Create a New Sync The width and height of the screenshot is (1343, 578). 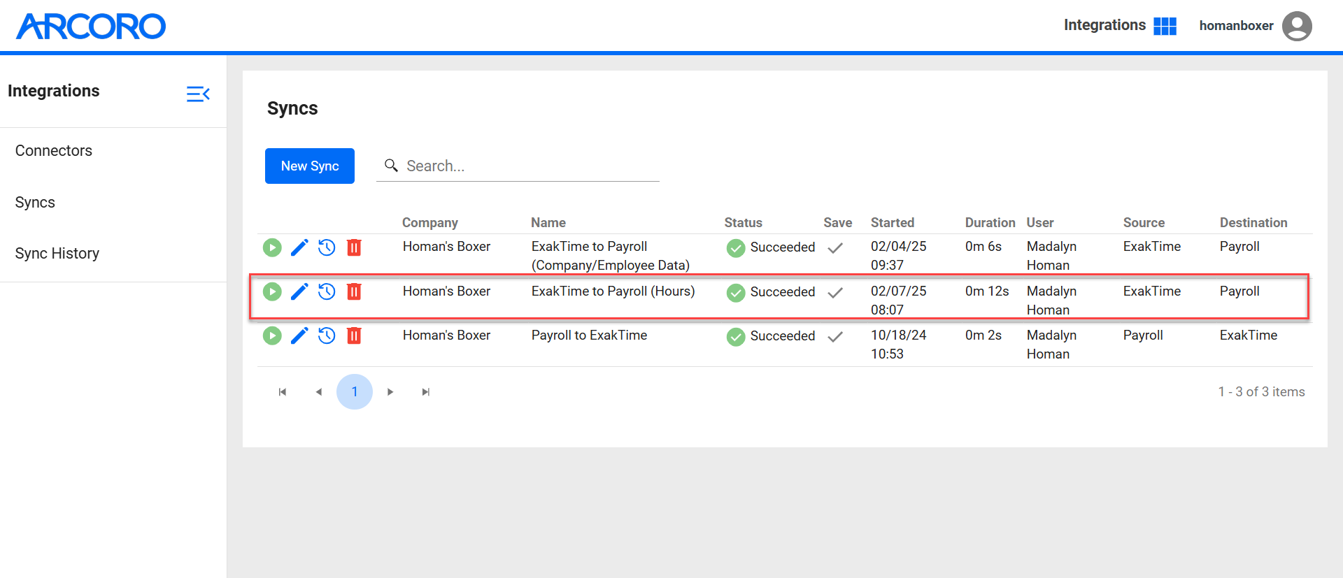[310, 166]
